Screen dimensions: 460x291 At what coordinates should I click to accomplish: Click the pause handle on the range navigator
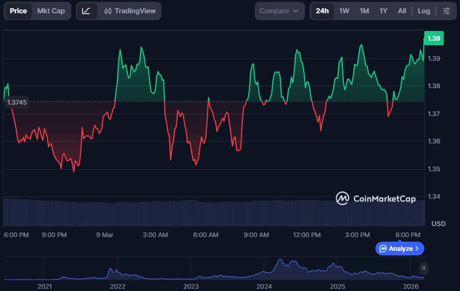tap(424, 268)
